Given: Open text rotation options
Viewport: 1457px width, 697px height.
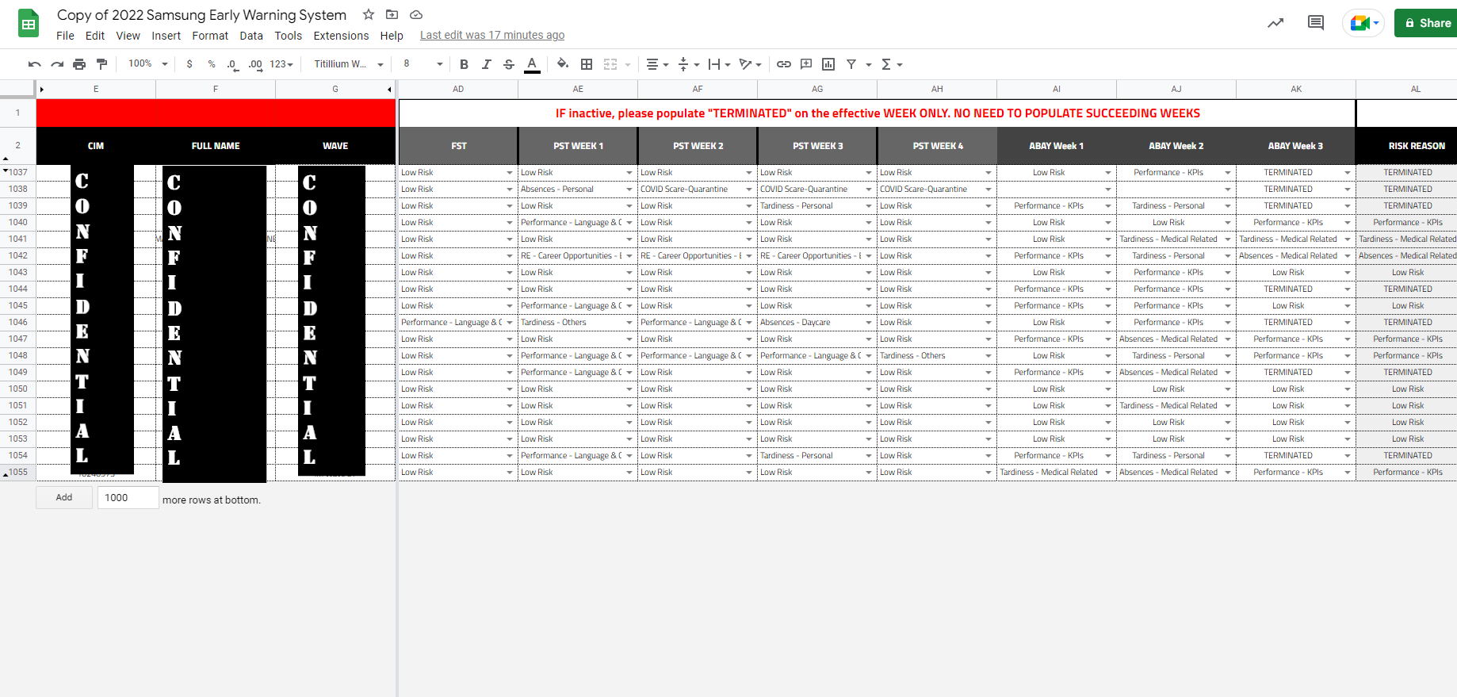Looking at the screenshot, I should 750,64.
